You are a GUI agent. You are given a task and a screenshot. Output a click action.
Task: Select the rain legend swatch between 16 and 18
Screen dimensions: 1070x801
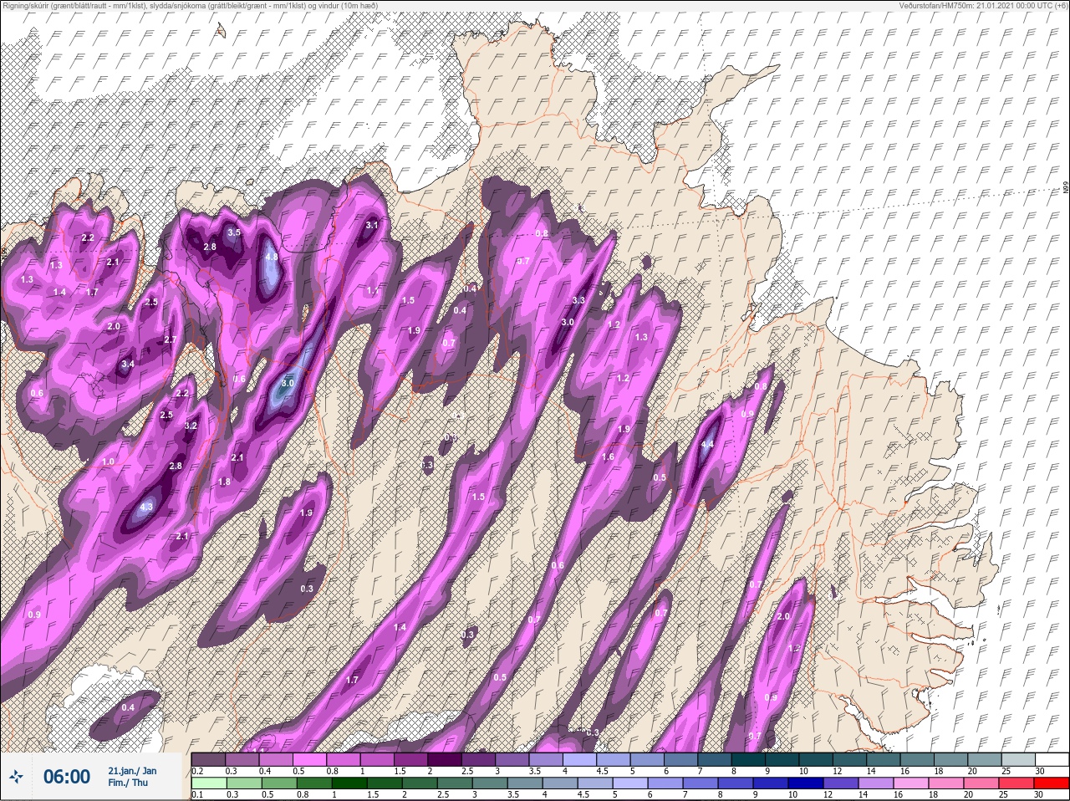(913, 783)
